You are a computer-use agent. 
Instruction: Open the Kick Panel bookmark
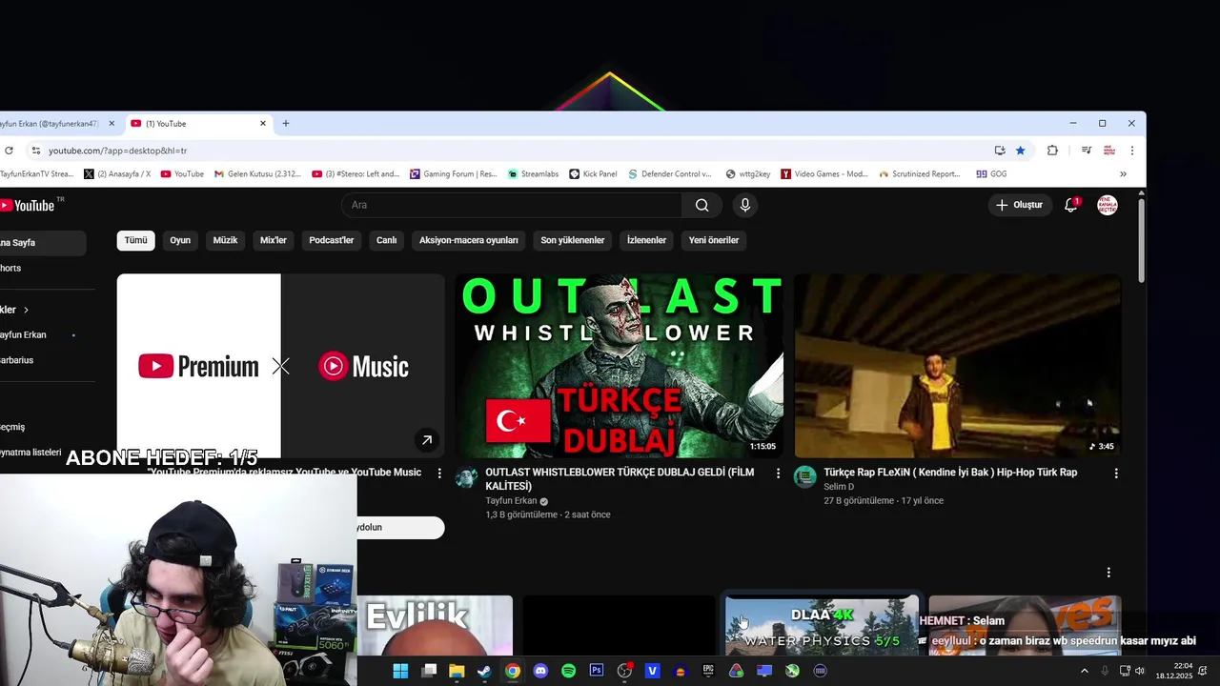593,174
